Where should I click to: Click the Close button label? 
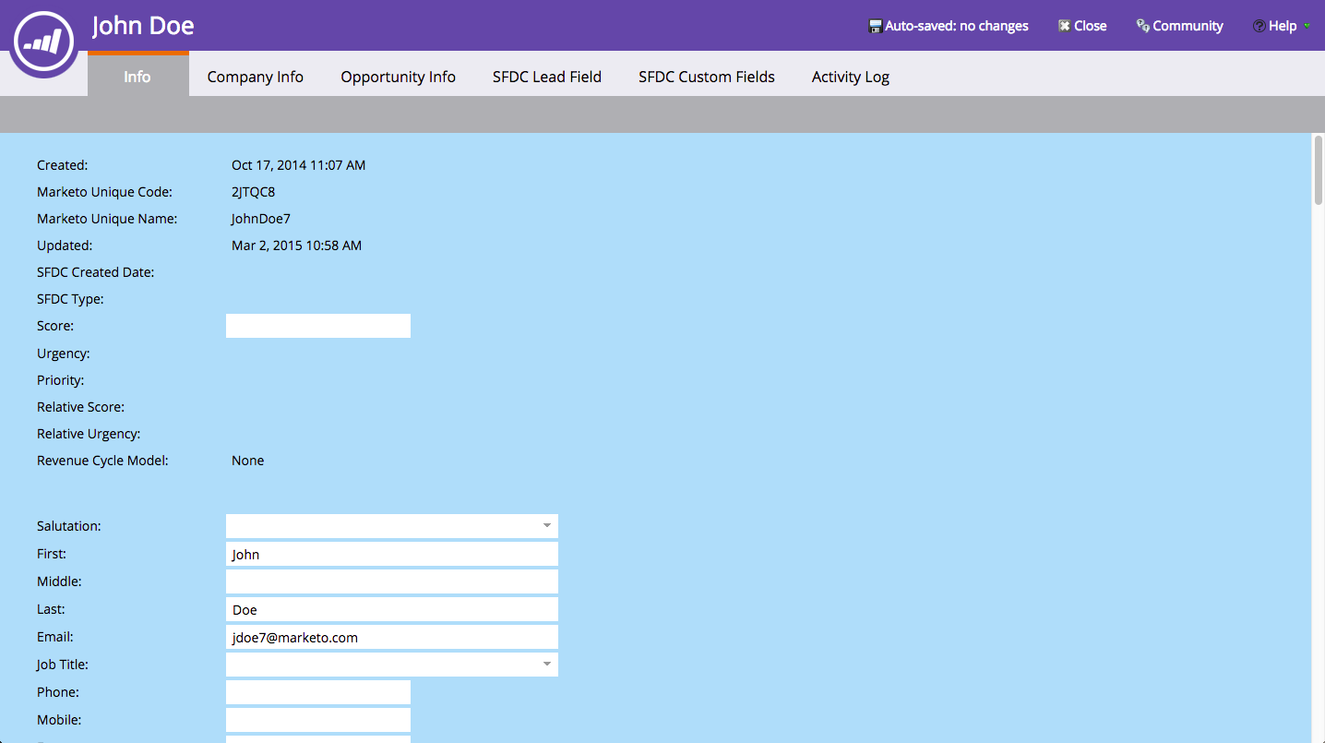pos(1091,26)
